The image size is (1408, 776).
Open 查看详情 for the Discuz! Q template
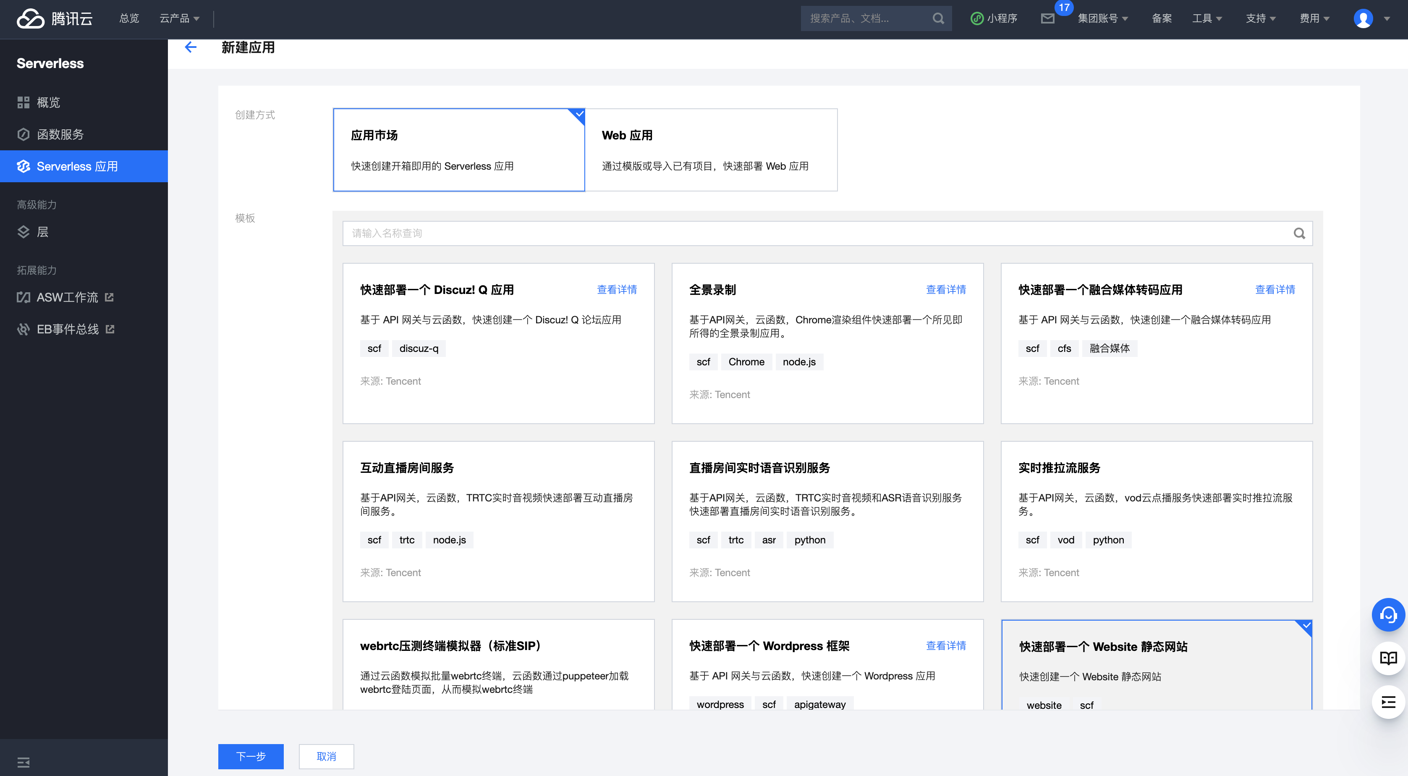[x=617, y=290]
